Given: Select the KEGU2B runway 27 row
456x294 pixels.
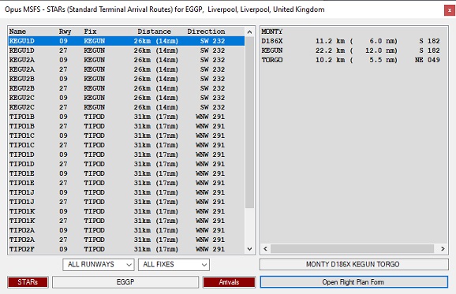Looking at the screenshot, I should [x=126, y=88].
